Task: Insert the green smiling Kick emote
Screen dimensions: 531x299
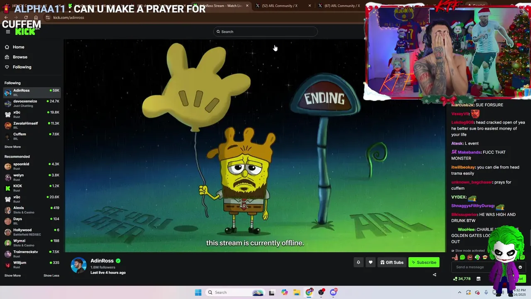Action: coord(463,257)
